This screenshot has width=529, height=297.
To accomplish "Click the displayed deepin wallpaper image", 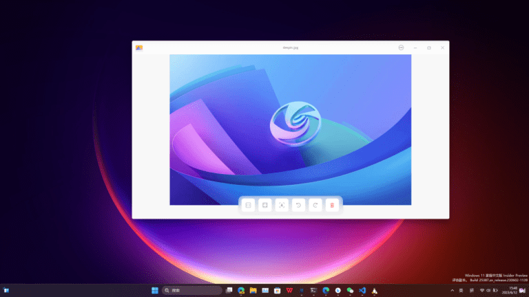I will (290, 129).
